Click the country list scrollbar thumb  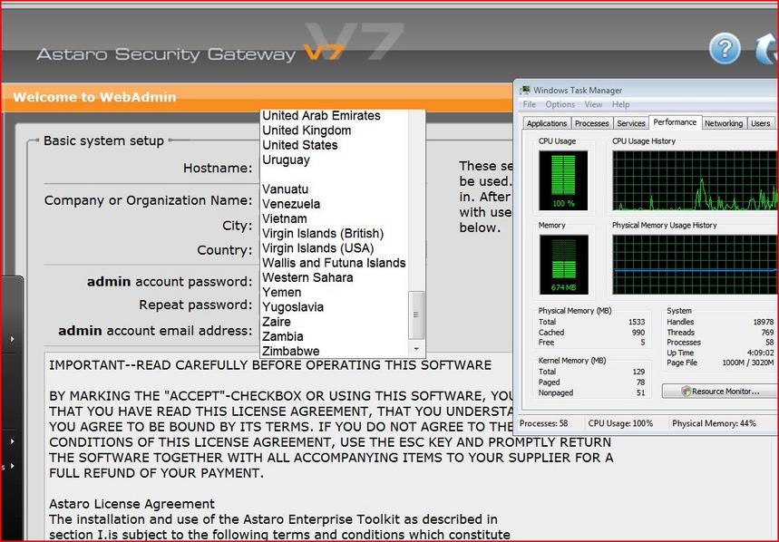tap(416, 315)
